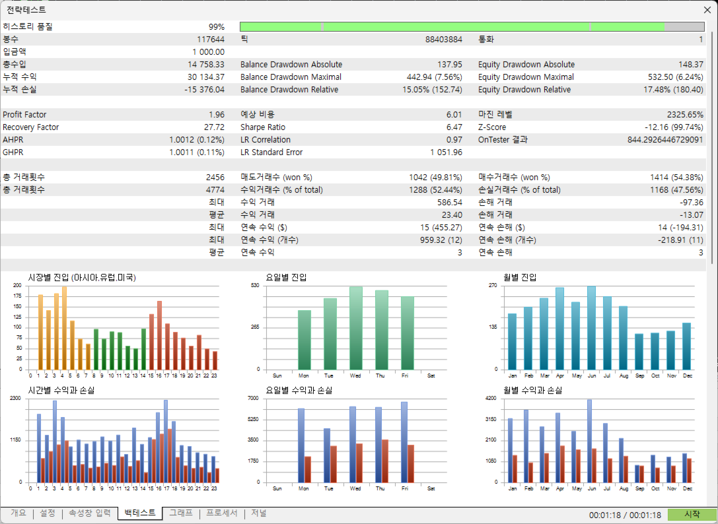The height and width of the screenshot is (524, 718).
Task: Click the Sharpe Ratio value 6.47
Action: (454, 127)
